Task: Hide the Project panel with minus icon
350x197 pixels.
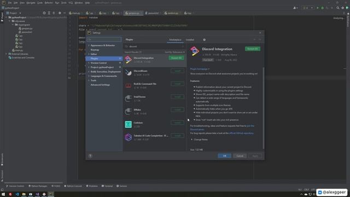Action: 65,13
